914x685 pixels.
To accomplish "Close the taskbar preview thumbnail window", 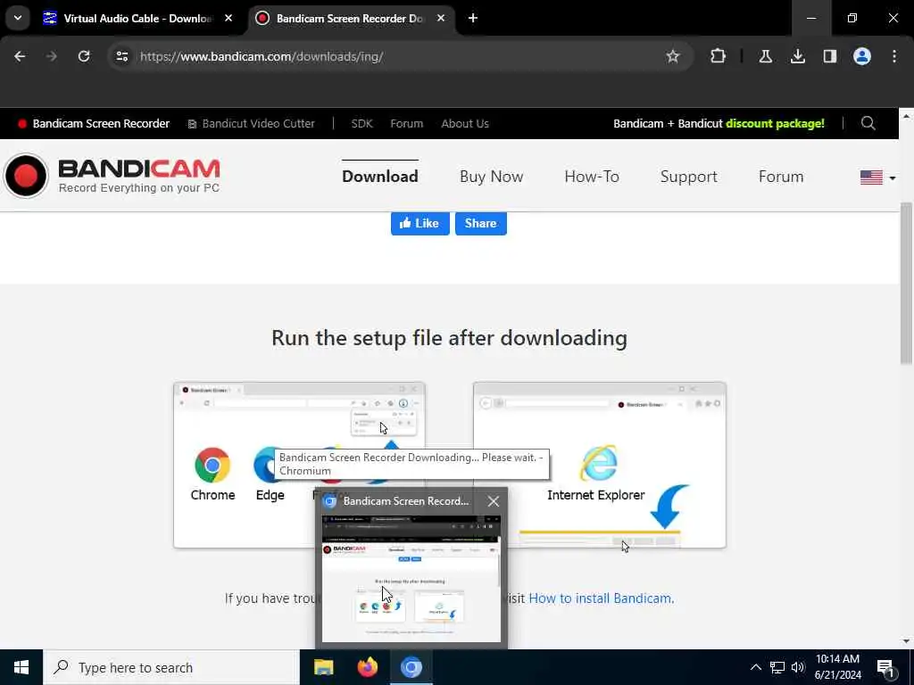I will [493, 501].
